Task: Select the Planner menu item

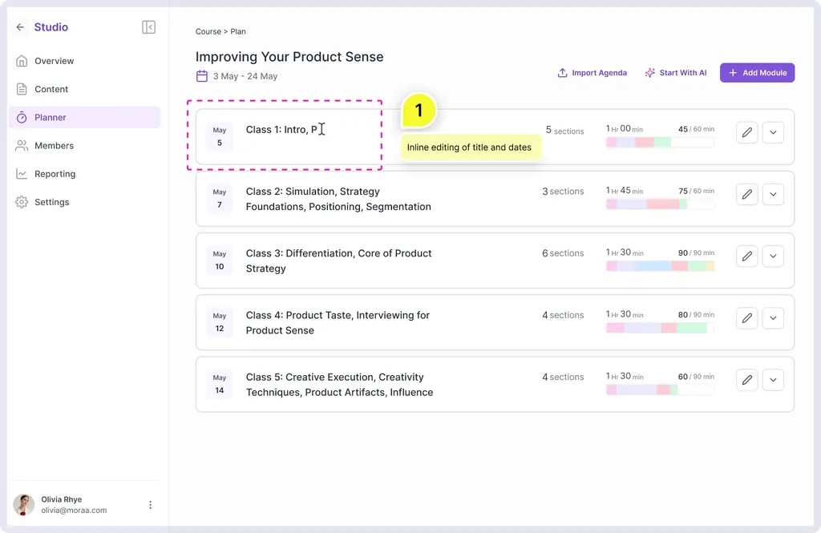Action: (84, 117)
